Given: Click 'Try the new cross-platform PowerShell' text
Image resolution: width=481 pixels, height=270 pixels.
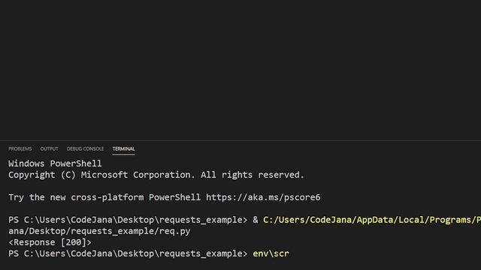Looking at the screenshot, I should [104, 197].
